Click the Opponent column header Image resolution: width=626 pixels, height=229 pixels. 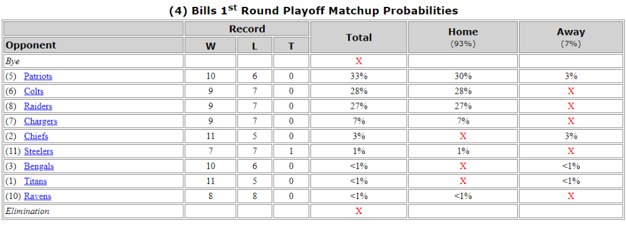pyautogui.click(x=93, y=45)
